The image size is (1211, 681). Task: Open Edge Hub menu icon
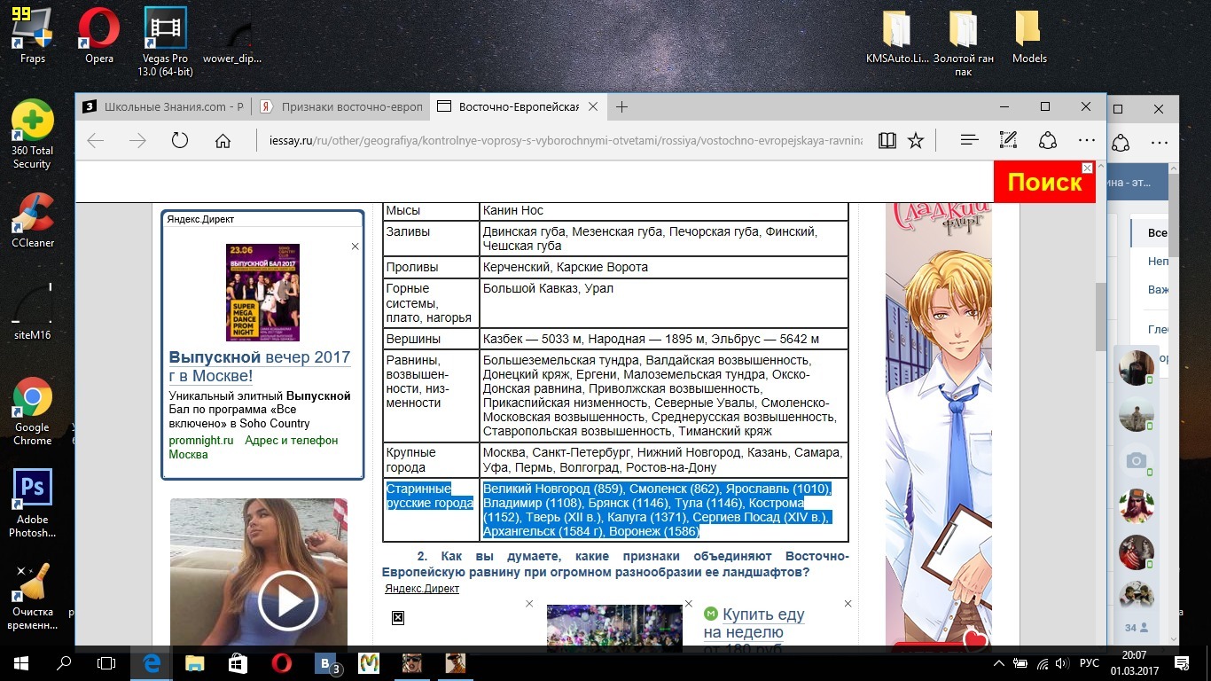(x=970, y=140)
